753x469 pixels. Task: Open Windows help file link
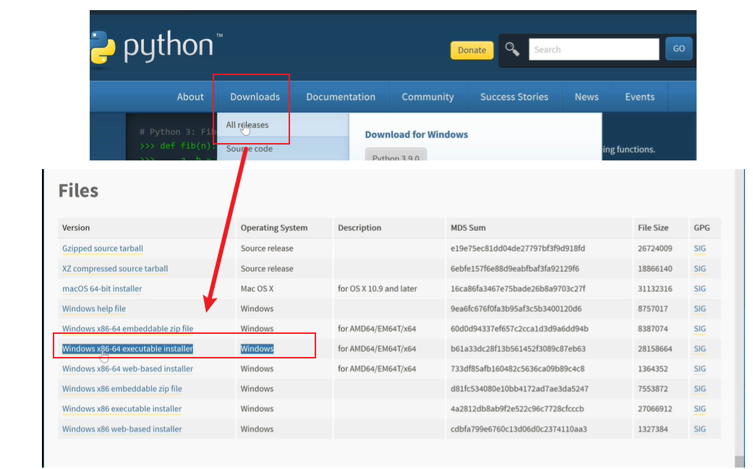coord(94,309)
